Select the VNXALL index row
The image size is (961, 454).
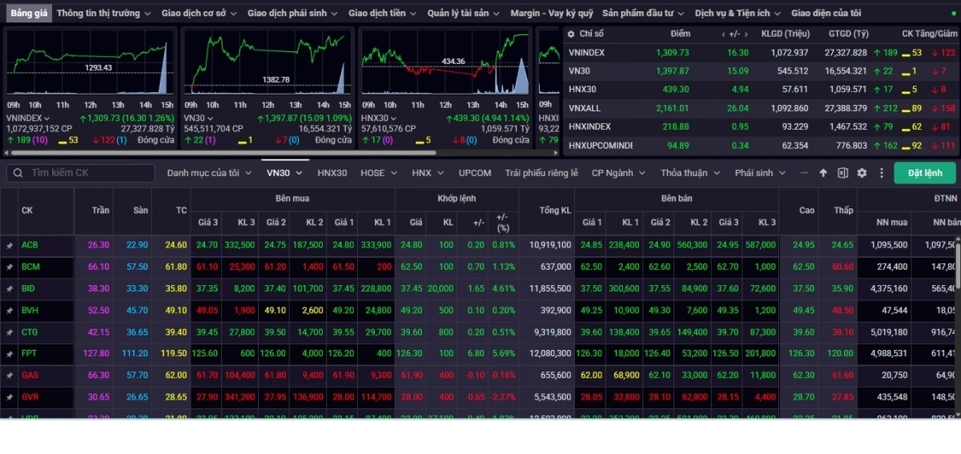coord(761,108)
